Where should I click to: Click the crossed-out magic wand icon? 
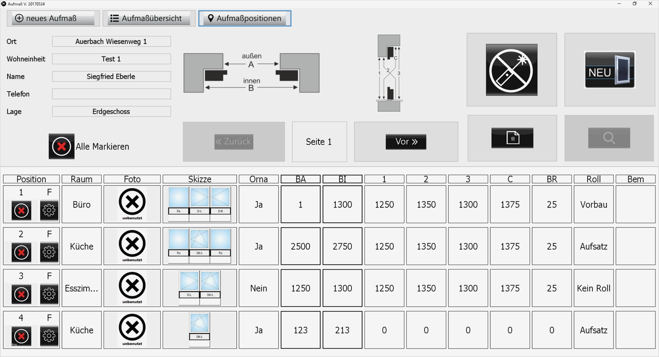tap(511, 70)
